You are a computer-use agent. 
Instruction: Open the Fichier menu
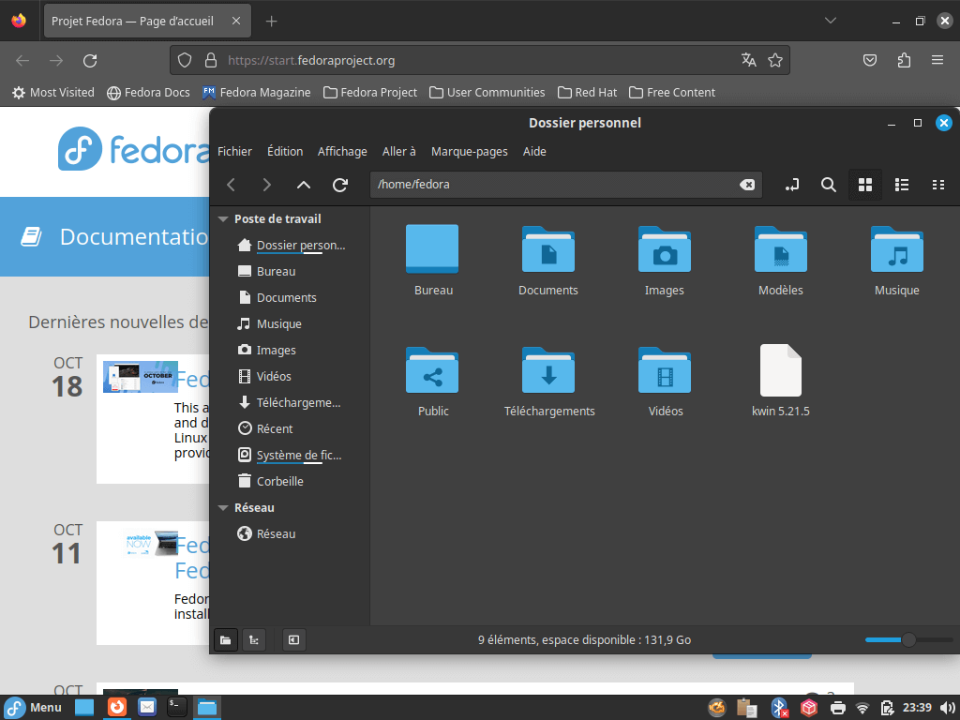click(x=234, y=151)
